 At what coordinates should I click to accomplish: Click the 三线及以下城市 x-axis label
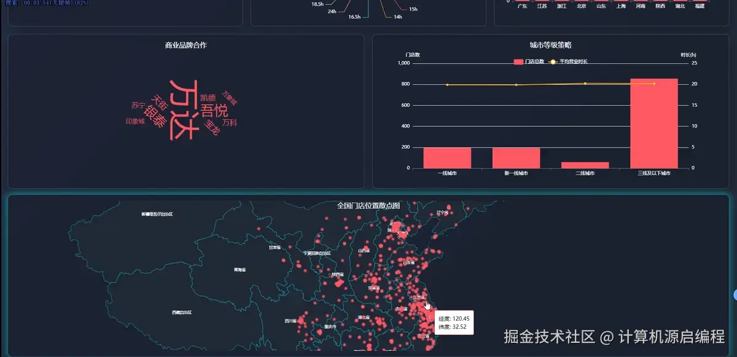point(654,174)
